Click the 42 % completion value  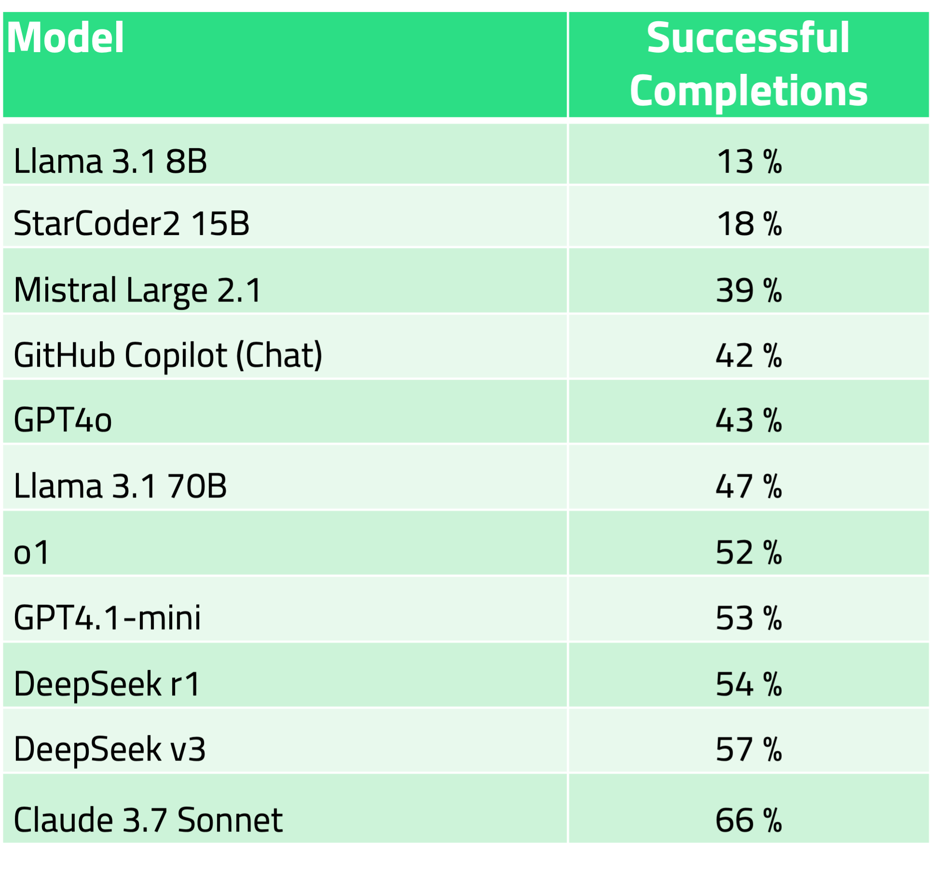[x=748, y=356]
